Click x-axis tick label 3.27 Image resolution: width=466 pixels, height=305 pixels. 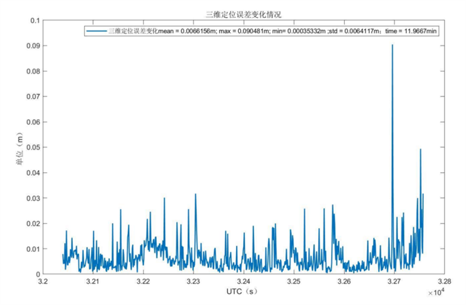click(x=394, y=282)
